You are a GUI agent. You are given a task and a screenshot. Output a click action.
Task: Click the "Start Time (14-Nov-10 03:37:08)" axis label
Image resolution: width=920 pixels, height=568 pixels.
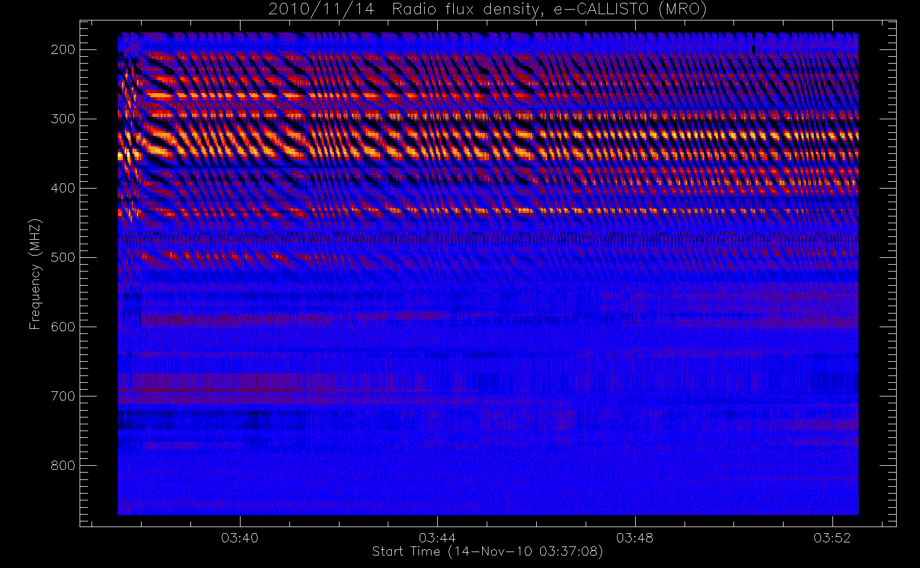(x=487, y=552)
